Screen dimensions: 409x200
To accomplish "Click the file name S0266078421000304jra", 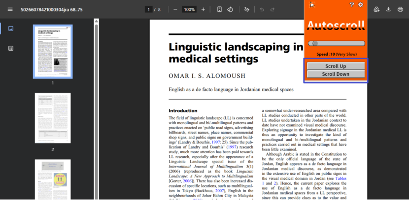I will pos(52,10).
